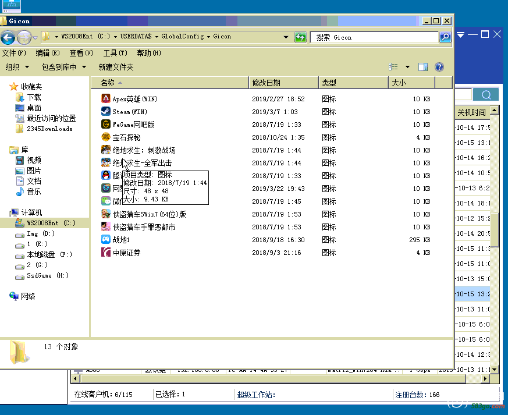Sort by the 名称 column header
This screenshot has height=415, width=508.
click(170, 83)
